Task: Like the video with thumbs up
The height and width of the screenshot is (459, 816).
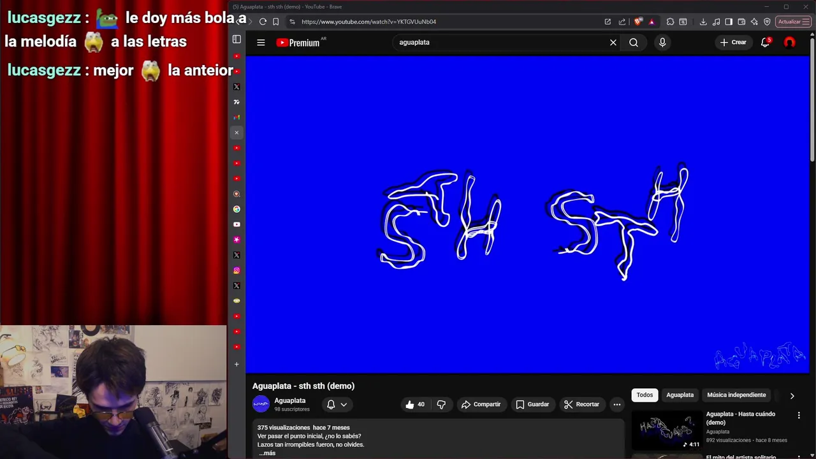Action: pos(415,404)
